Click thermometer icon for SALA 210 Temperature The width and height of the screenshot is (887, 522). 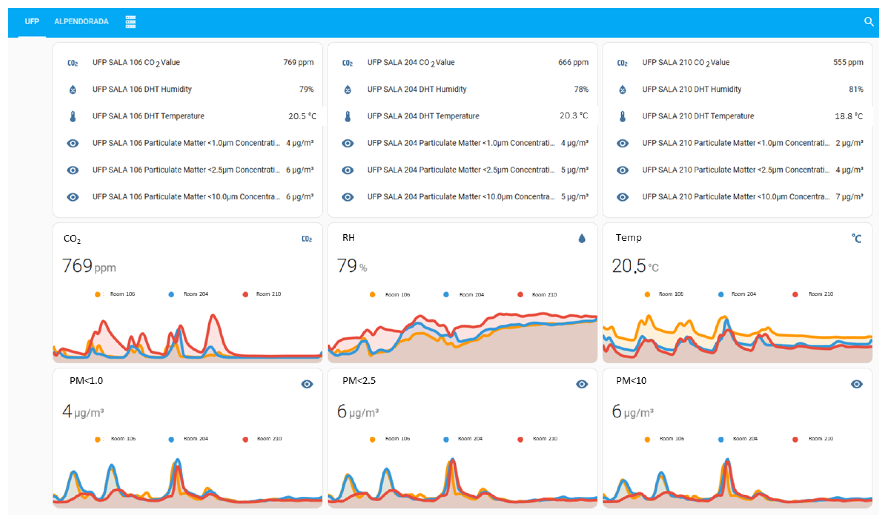622,116
